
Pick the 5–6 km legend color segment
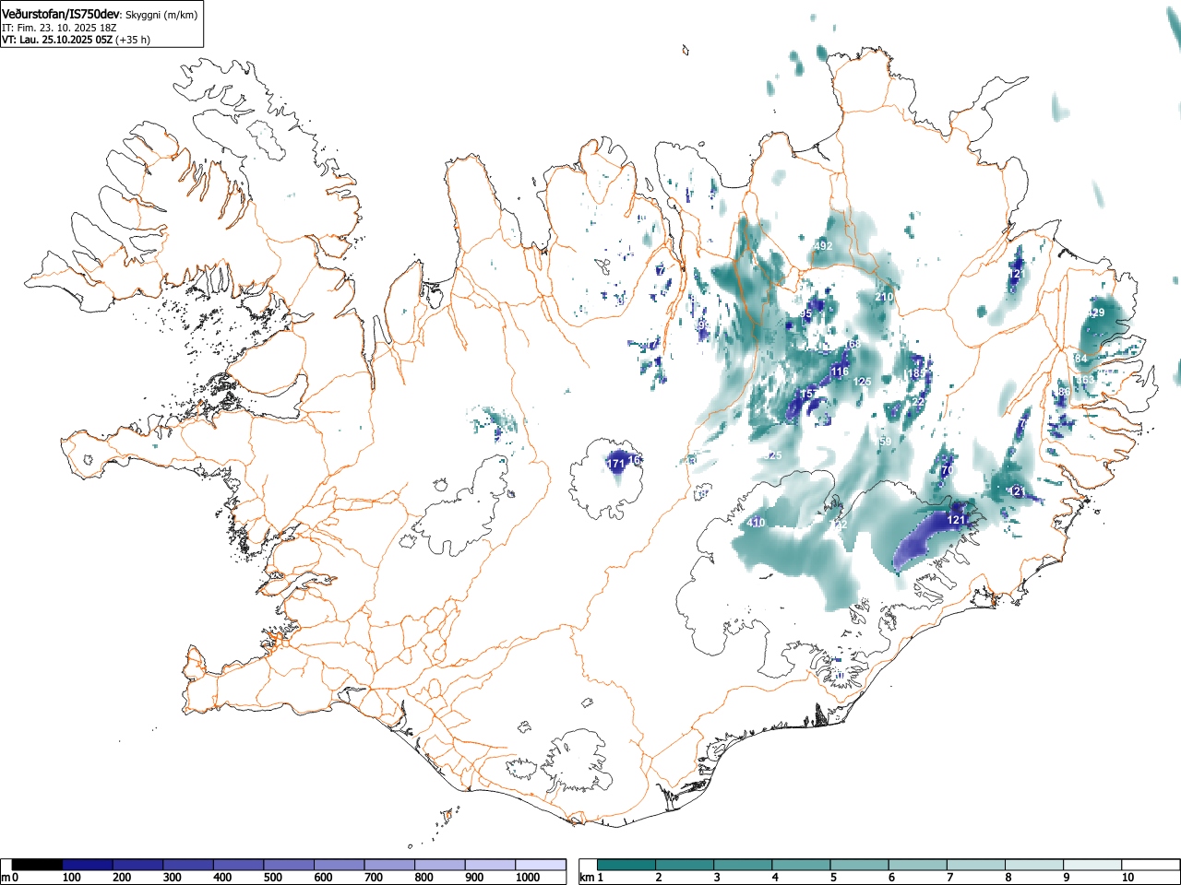(859, 865)
